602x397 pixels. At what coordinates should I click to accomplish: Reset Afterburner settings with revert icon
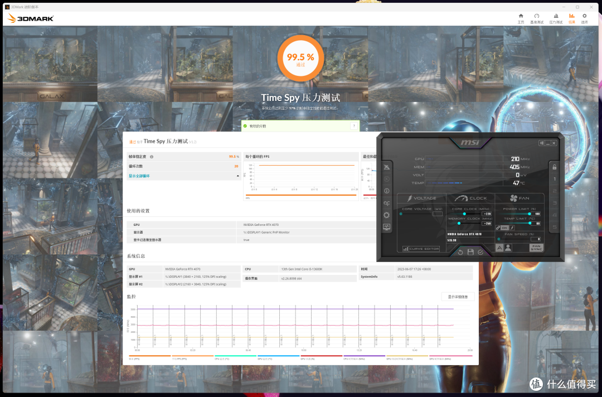point(460,252)
